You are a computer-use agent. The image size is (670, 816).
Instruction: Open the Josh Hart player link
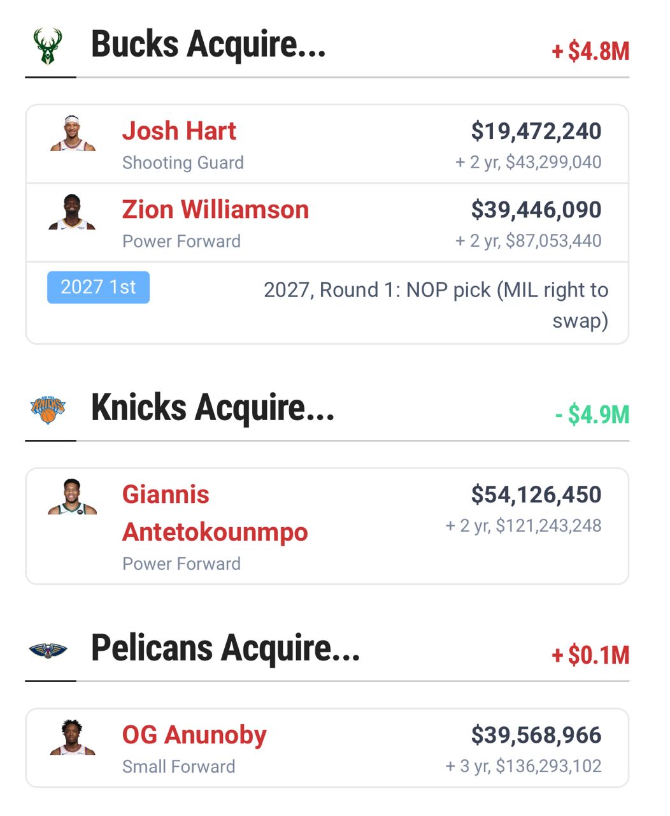[179, 131]
